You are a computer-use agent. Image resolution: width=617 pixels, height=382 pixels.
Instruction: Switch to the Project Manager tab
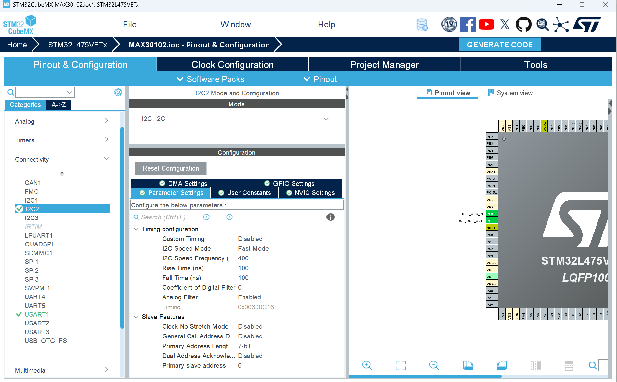(384, 64)
